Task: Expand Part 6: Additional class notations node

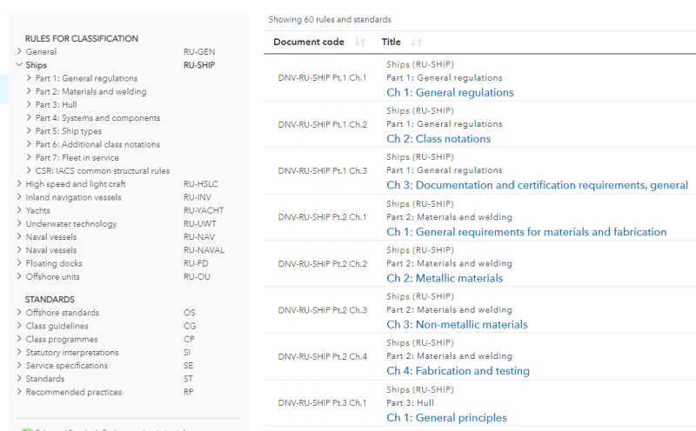Action: click(x=29, y=144)
